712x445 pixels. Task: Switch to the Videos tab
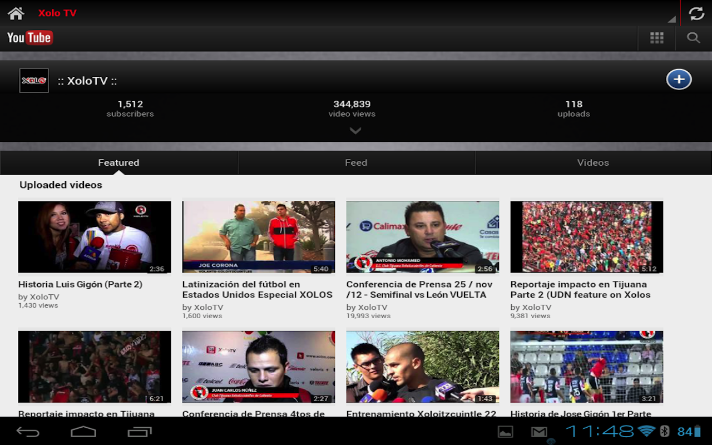593,162
